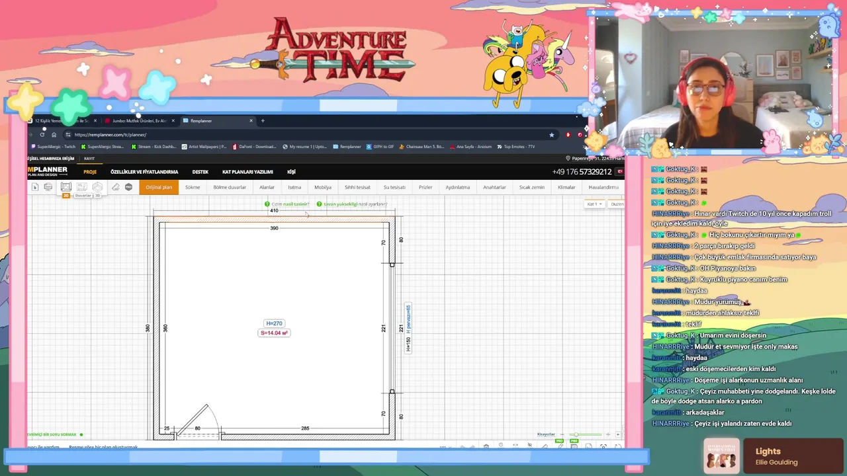
Task: Click the location pin address icon
Action: 568,158
